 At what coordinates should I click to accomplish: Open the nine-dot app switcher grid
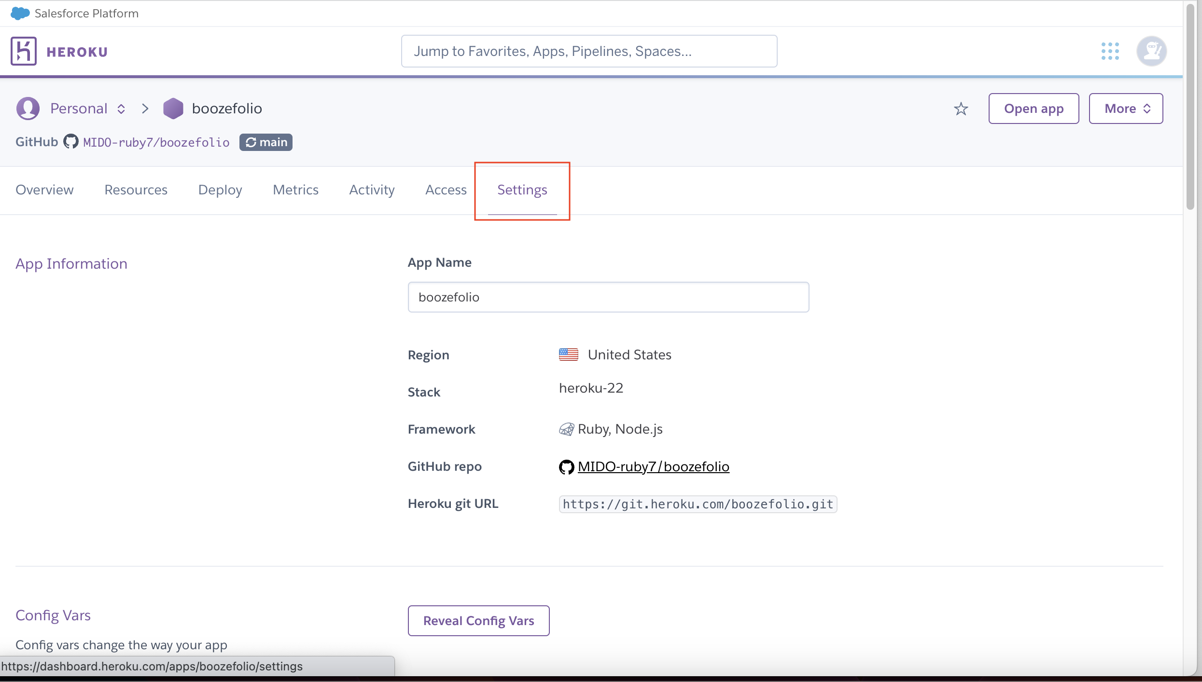tap(1110, 51)
